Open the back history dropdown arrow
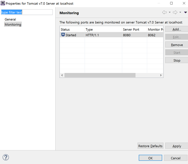The width and height of the screenshot is (188, 164). (x=170, y=12)
